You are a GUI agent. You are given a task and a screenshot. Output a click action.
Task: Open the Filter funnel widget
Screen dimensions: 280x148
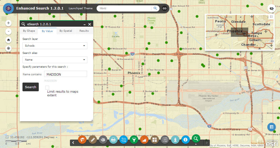(x=134, y=140)
